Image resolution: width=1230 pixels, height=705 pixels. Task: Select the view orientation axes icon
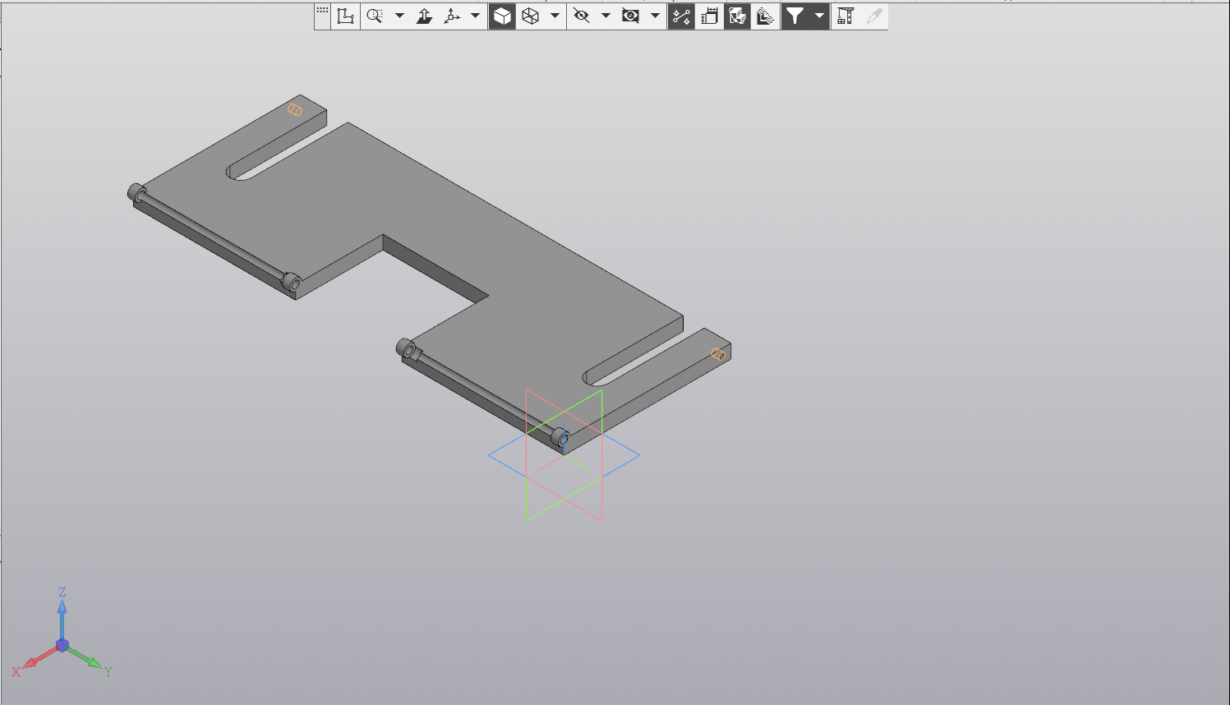tap(452, 16)
